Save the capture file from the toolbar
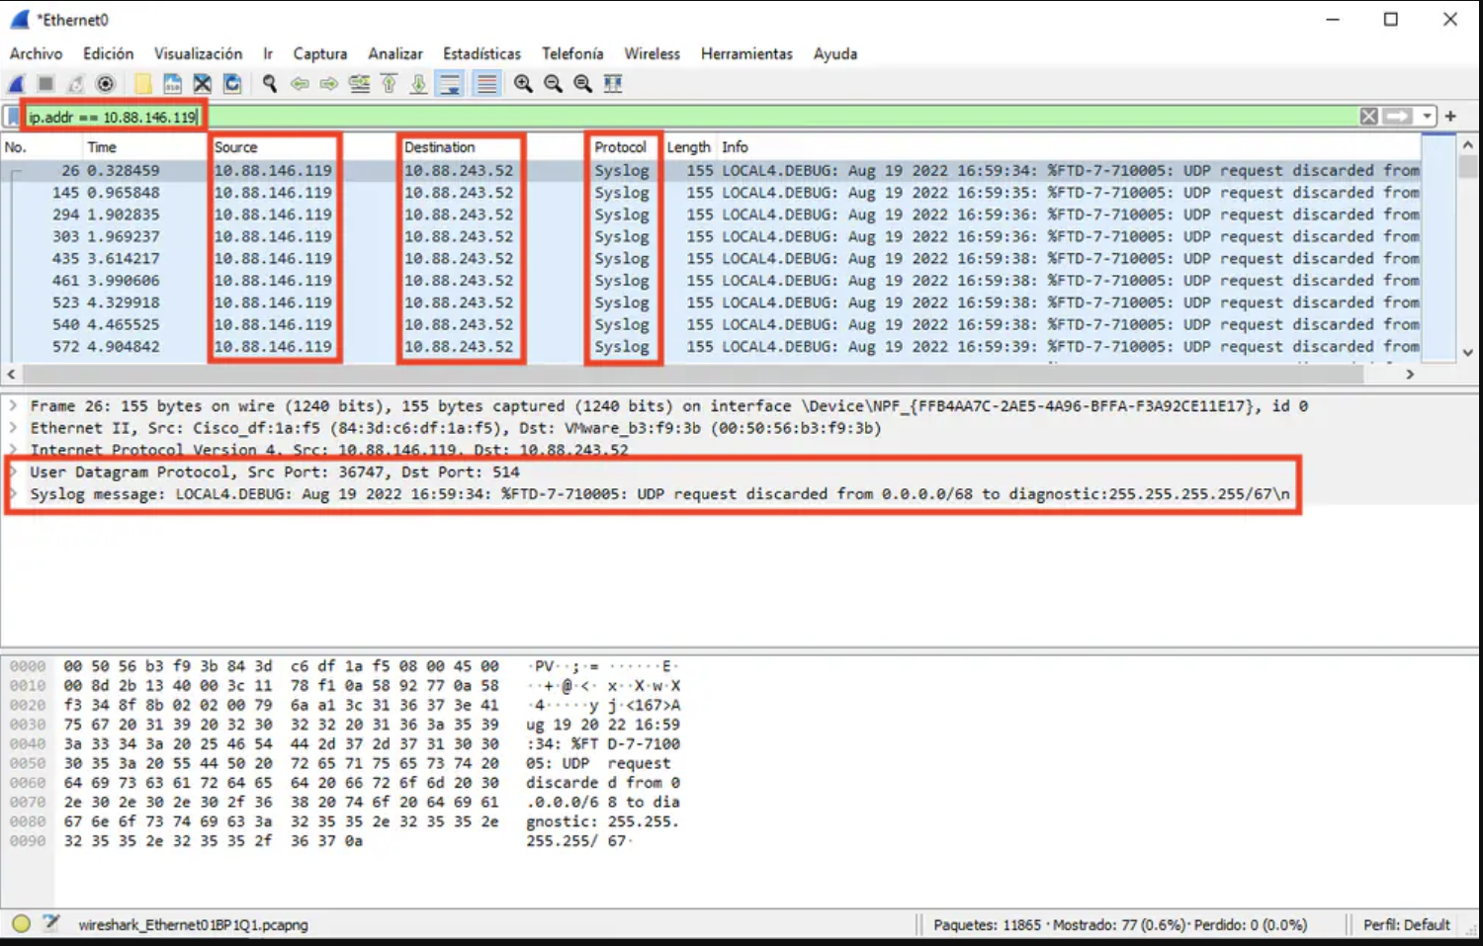The image size is (1483, 946). coord(172,85)
